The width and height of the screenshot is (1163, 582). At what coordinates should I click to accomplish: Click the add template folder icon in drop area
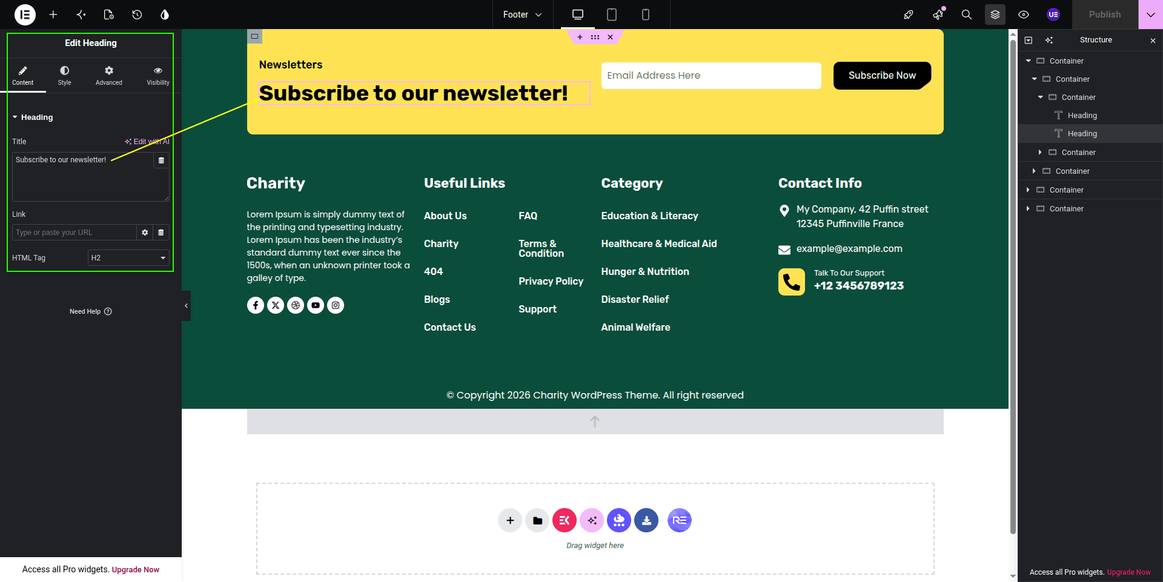tap(537, 520)
